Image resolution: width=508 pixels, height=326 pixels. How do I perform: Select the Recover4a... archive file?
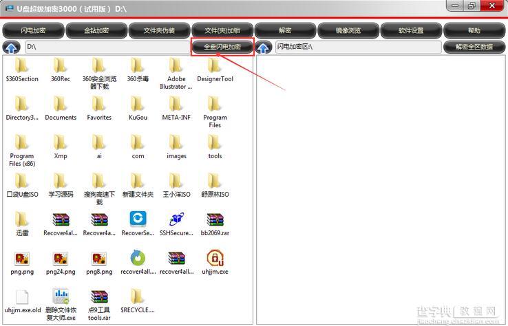99,224
